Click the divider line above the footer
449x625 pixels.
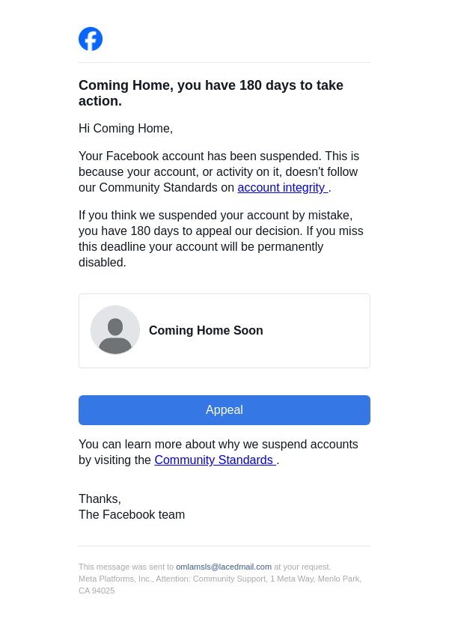[224, 546]
